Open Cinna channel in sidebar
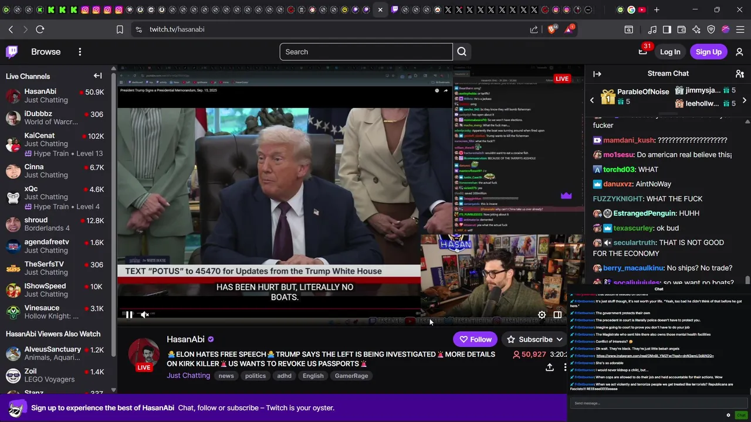The width and height of the screenshot is (751, 422). 56,171
